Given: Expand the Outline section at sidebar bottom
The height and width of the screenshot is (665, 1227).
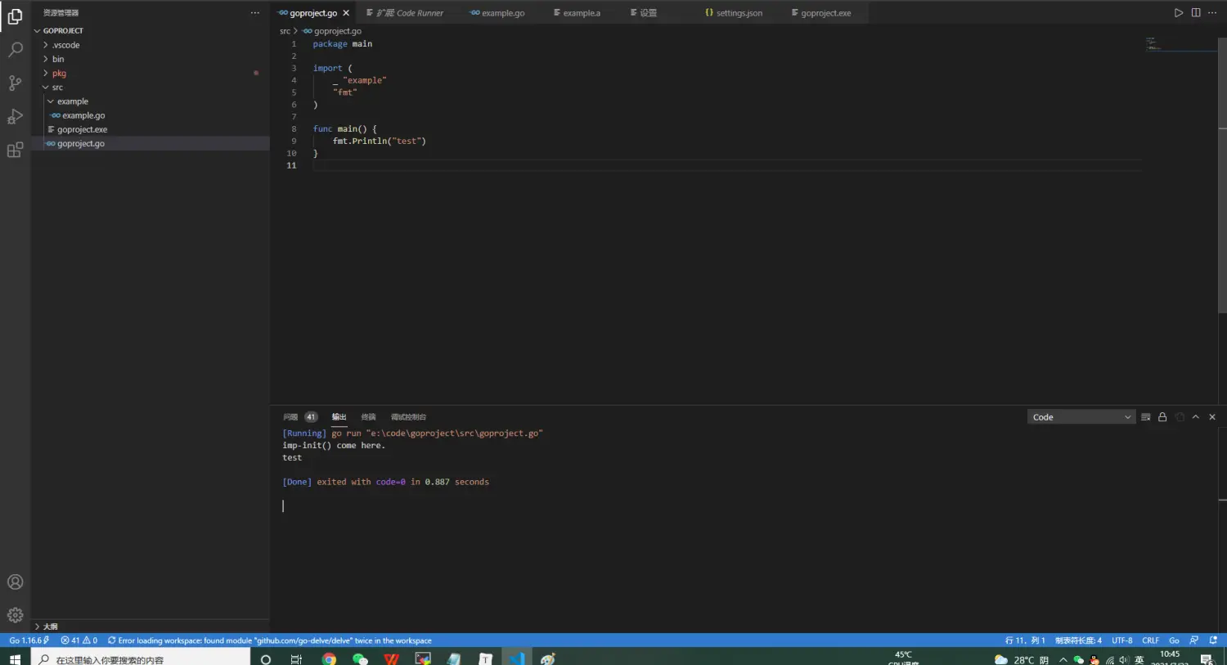Looking at the screenshot, I should point(151,627).
